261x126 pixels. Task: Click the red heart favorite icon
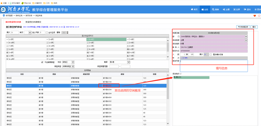pyautogui.click(x=255, y=16)
